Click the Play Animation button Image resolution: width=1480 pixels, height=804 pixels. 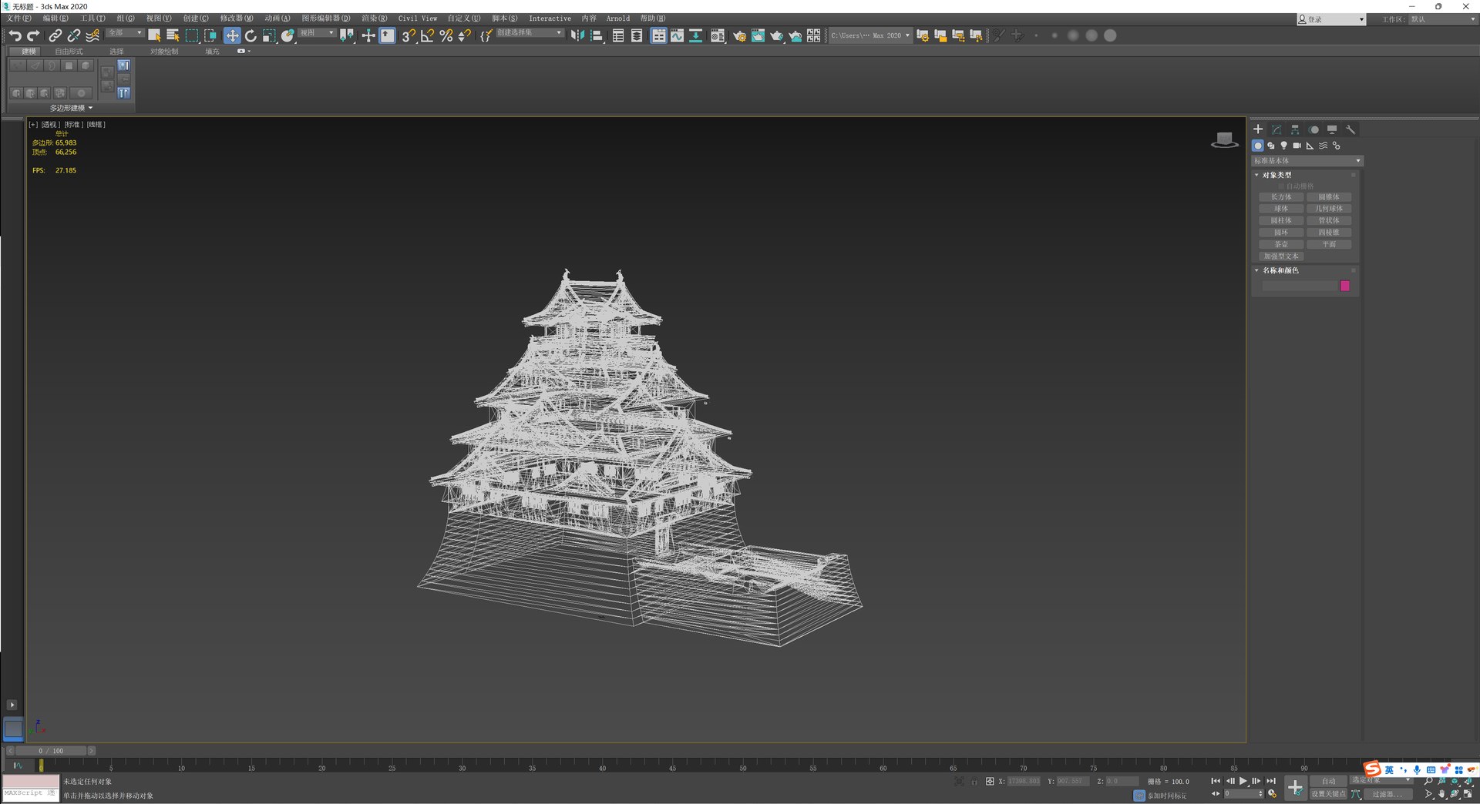1243,781
